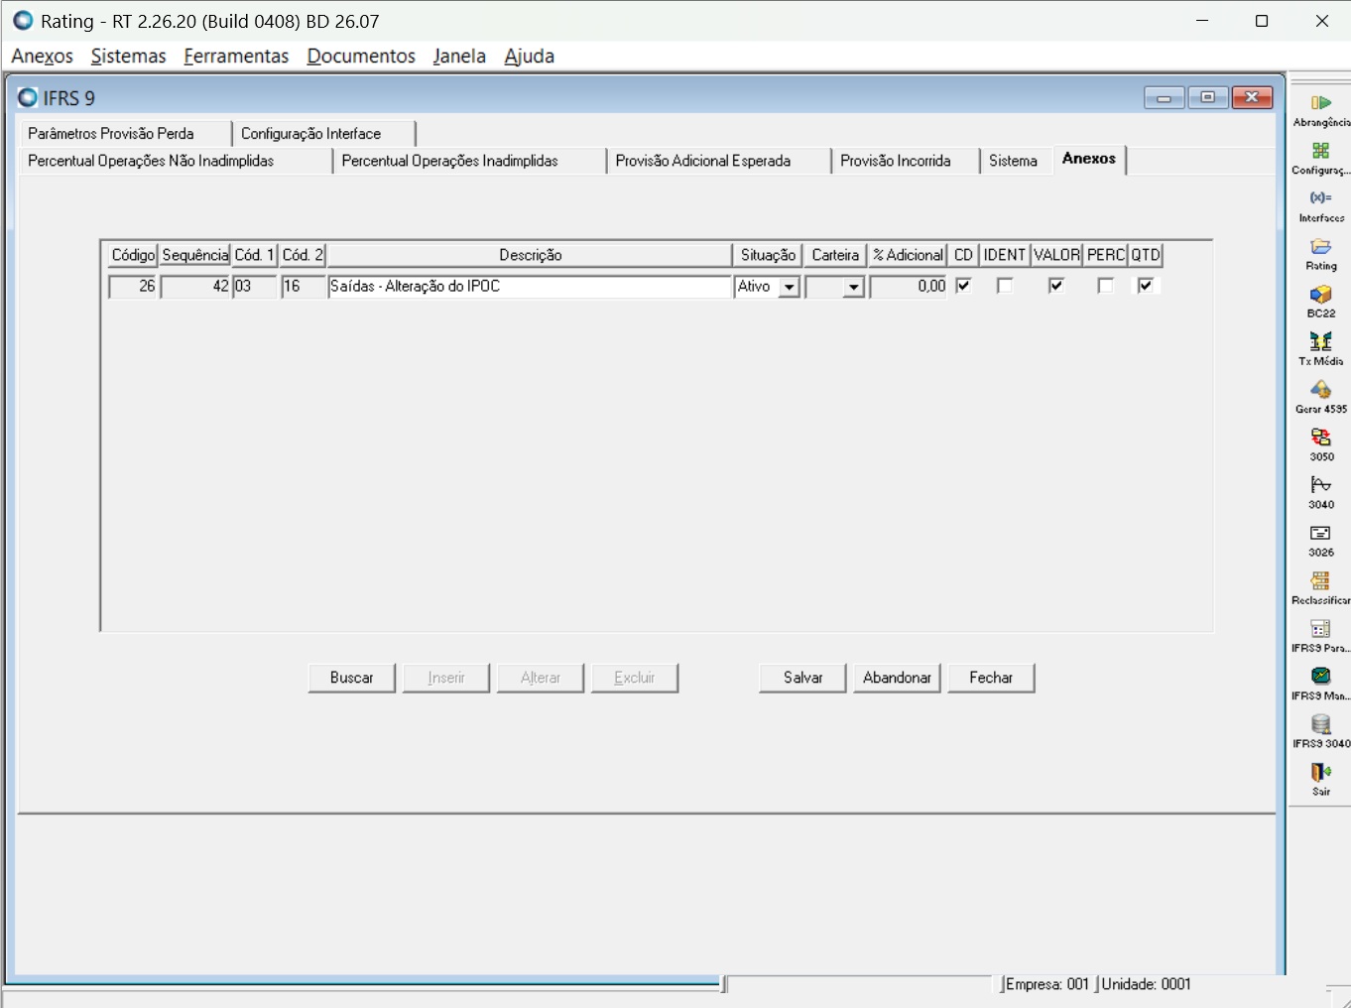Open the Documentos menu
Screen dimensions: 1351x1008
click(x=361, y=57)
